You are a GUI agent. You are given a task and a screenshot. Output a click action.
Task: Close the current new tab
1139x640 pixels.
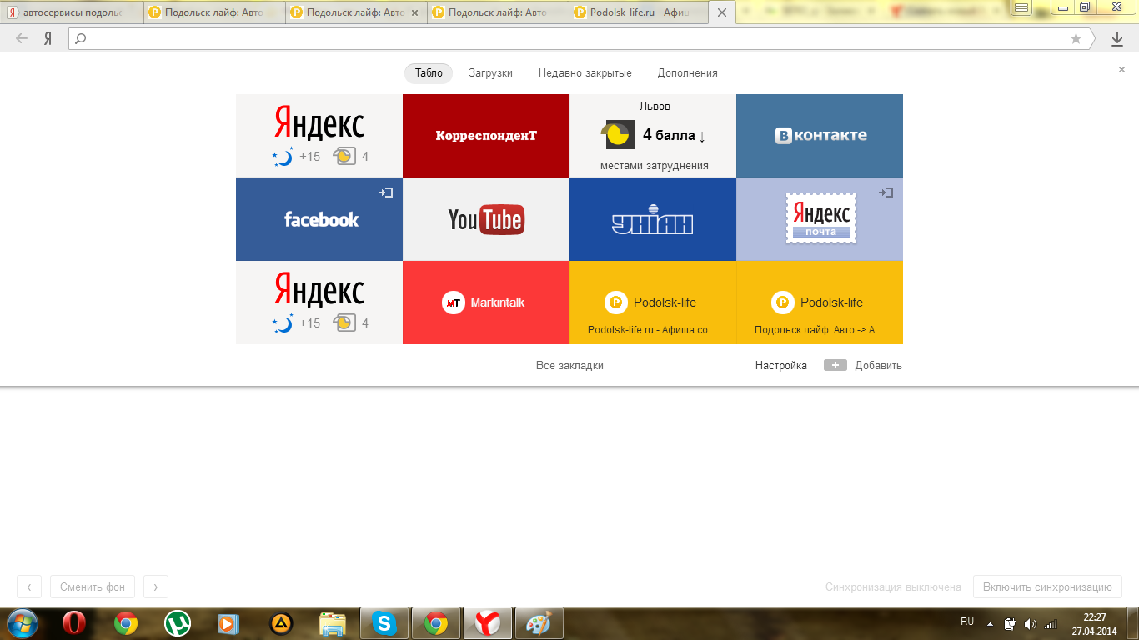point(722,13)
